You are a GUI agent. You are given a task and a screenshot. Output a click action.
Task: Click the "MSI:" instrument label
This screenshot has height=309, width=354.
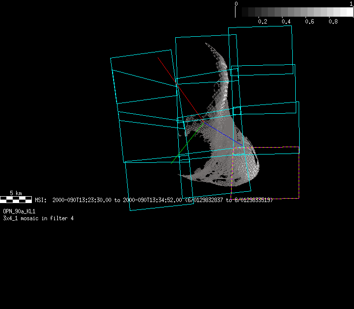(40, 200)
